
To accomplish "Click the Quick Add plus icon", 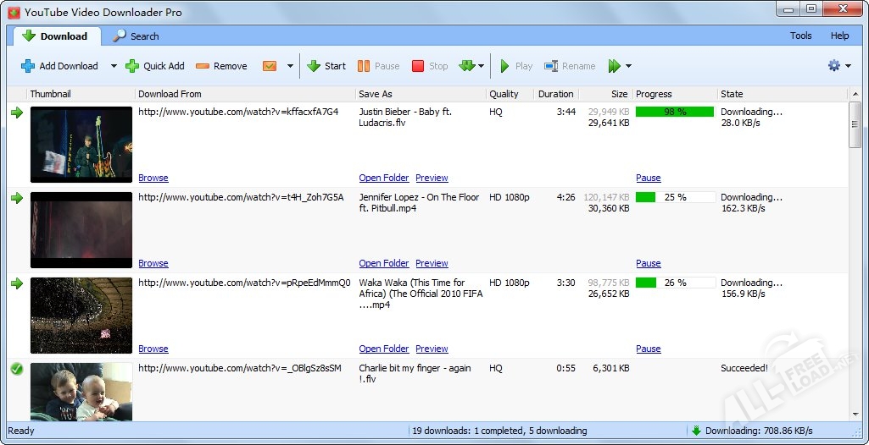I will (x=132, y=66).
